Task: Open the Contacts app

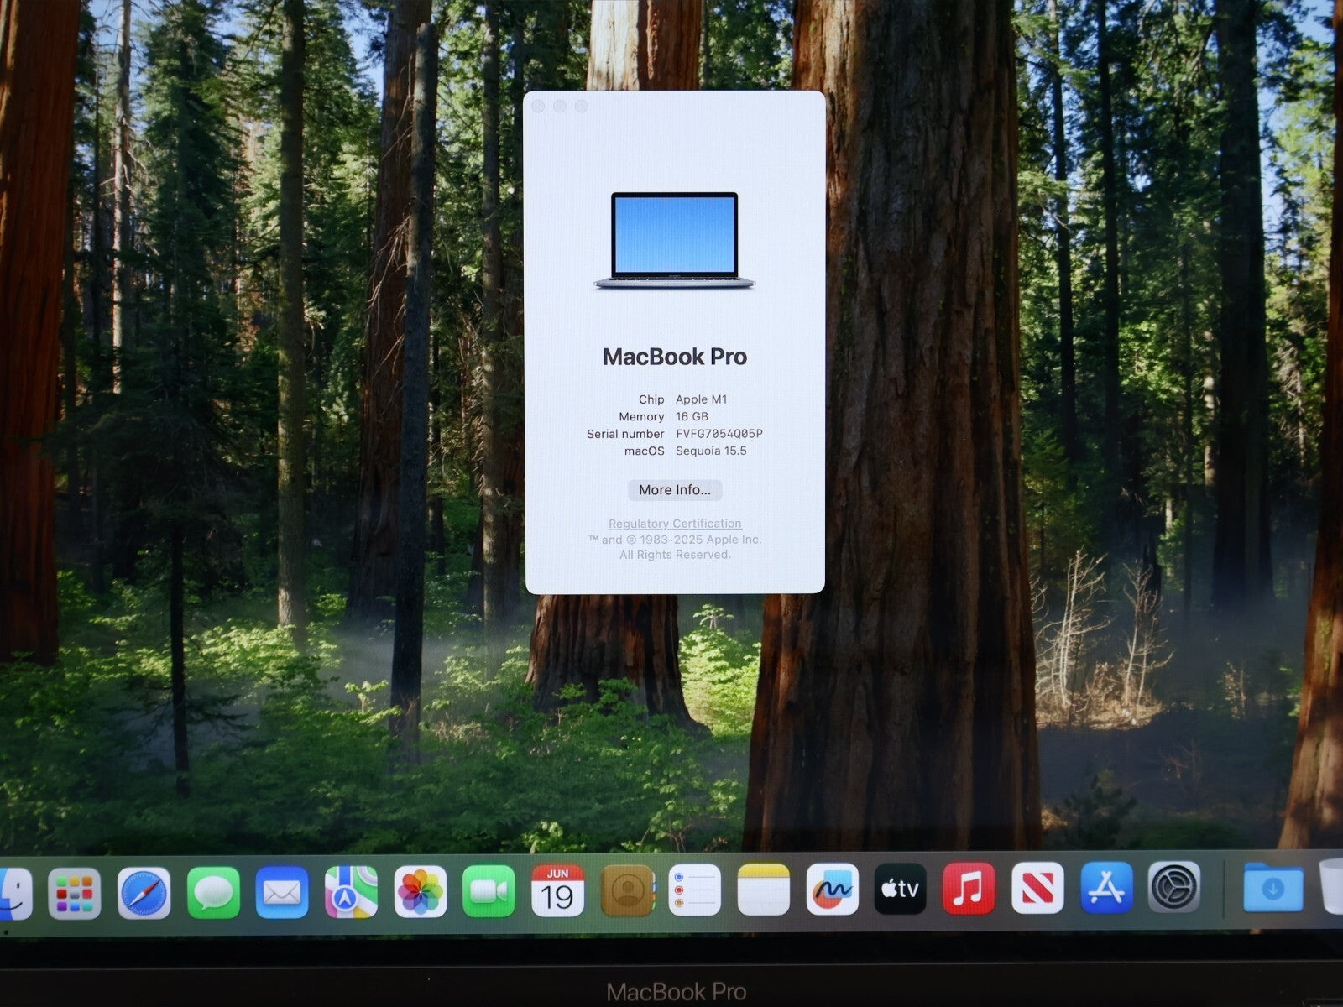Action: click(627, 890)
